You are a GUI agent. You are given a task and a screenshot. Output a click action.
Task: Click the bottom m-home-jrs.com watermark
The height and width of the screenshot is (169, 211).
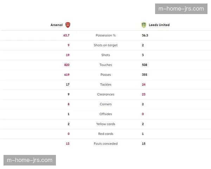pyautogui.click(x=30, y=160)
